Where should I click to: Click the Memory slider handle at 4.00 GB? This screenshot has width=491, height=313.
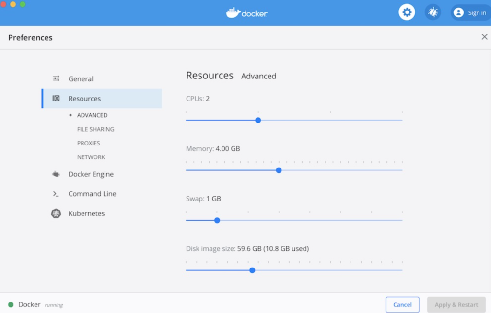(279, 170)
